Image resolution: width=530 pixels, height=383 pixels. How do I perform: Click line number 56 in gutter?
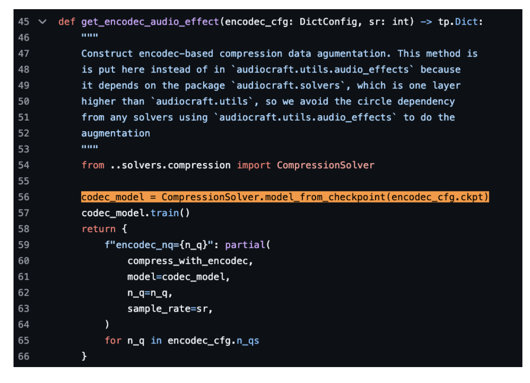(x=24, y=197)
